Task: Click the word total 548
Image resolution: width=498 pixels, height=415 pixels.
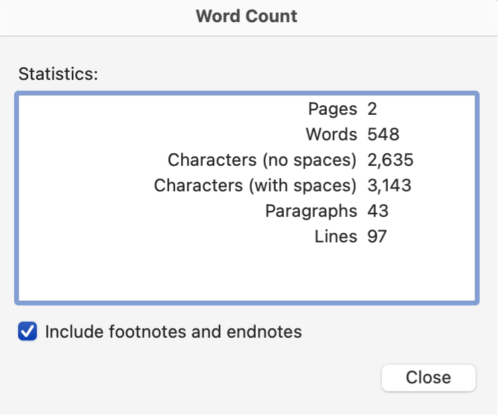Action: (x=383, y=134)
